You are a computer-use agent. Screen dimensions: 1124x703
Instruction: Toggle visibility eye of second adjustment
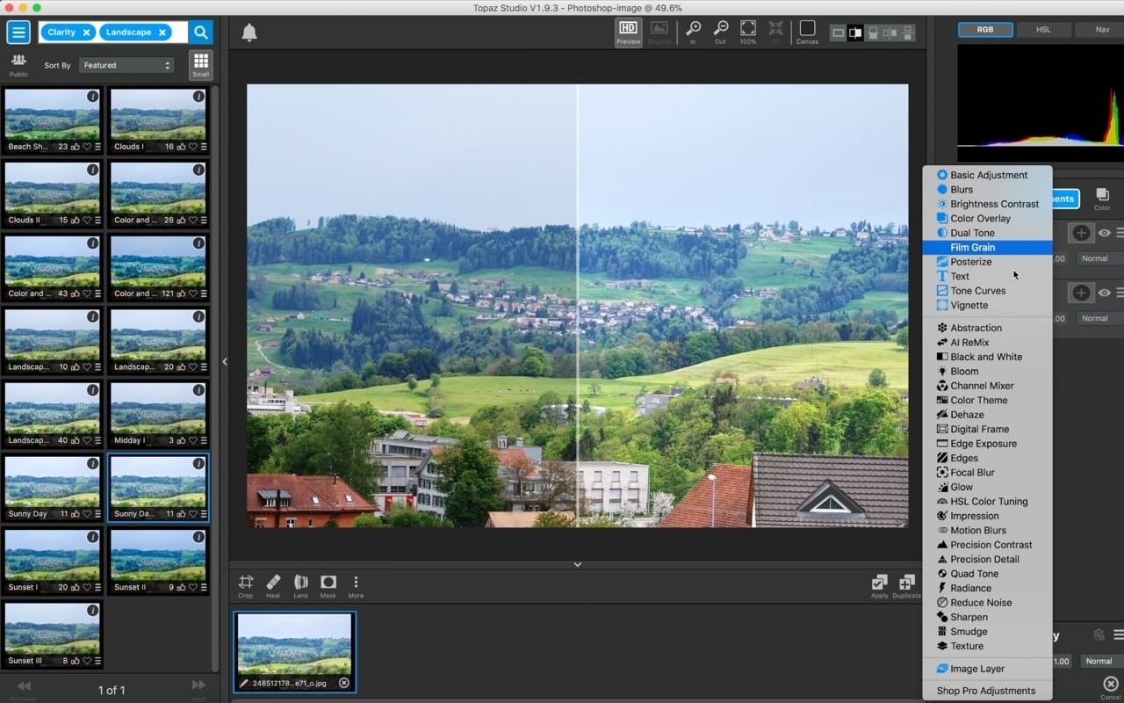(1105, 293)
